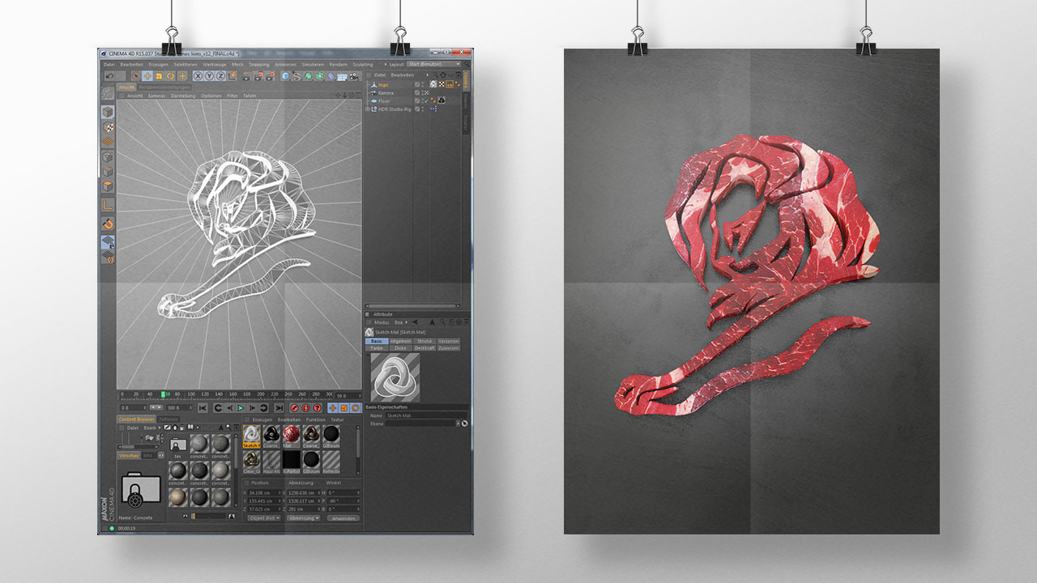The height and width of the screenshot is (583, 1037).
Task: Collapse the Sketch-Mat preview triangle
Action: pyautogui.click(x=368, y=355)
